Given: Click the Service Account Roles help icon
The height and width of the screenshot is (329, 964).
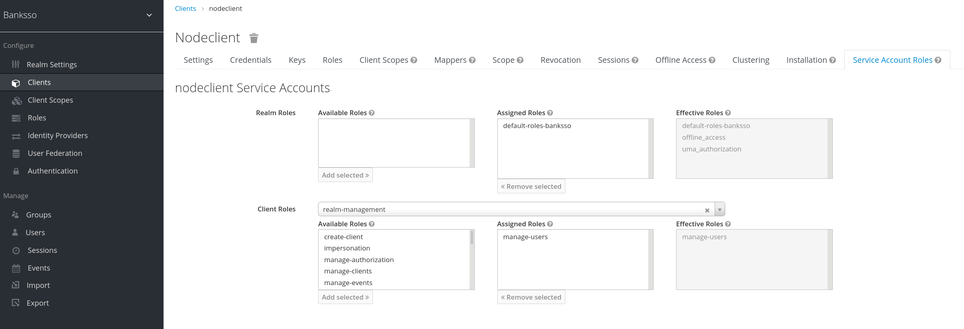Looking at the screenshot, I should (938, 60).
